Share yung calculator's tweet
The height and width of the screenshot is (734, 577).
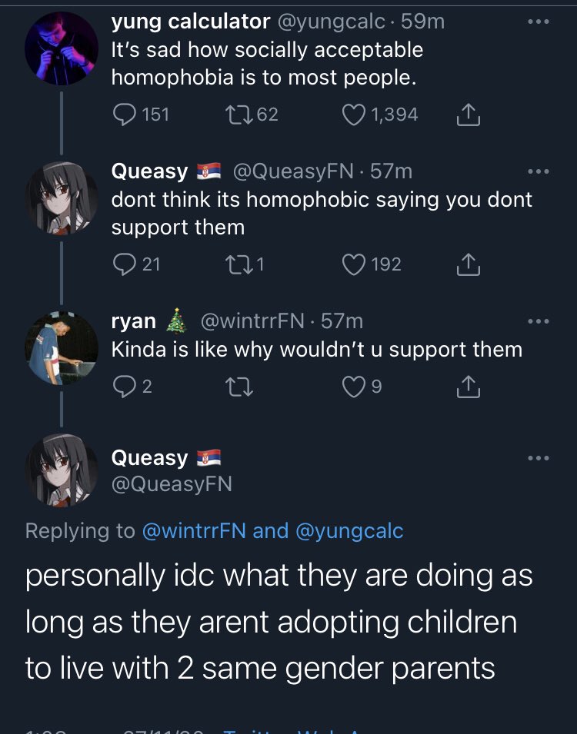click(468, 115)
